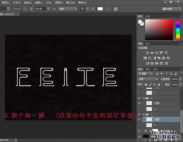Viewport: 183px width, 142px height.
Task: Click the font size 120 点 field
Action: (41, 9)
